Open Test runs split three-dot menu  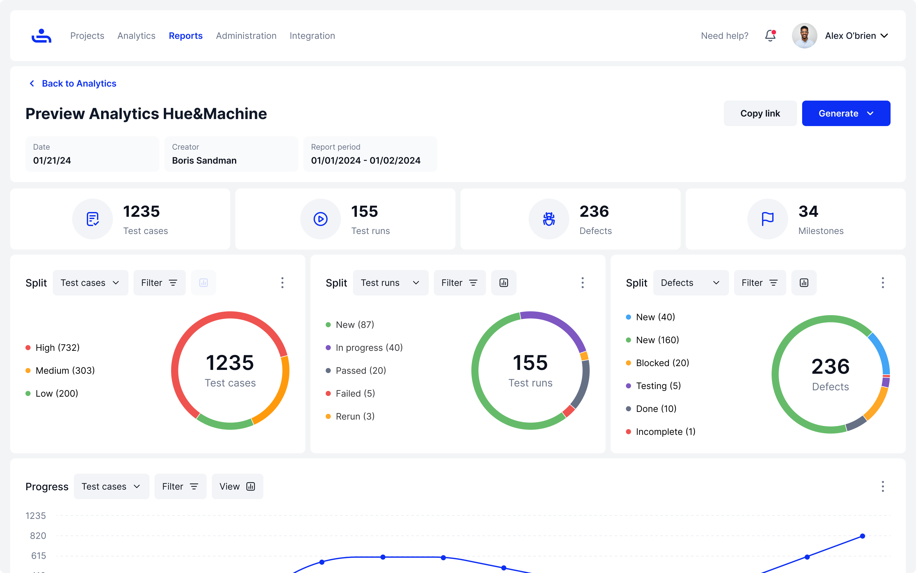583,283
